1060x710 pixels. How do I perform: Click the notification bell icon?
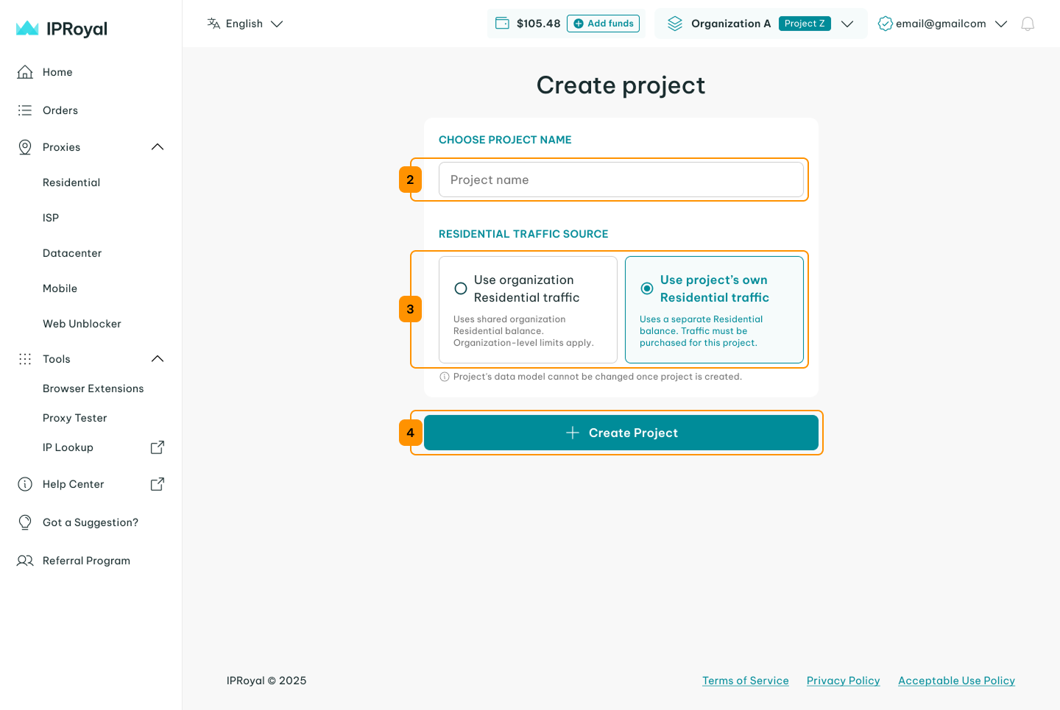click(1028, 24)
